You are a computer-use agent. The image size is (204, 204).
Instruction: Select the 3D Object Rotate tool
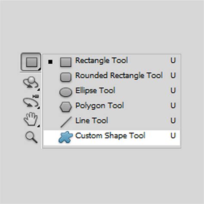(31, 83)
